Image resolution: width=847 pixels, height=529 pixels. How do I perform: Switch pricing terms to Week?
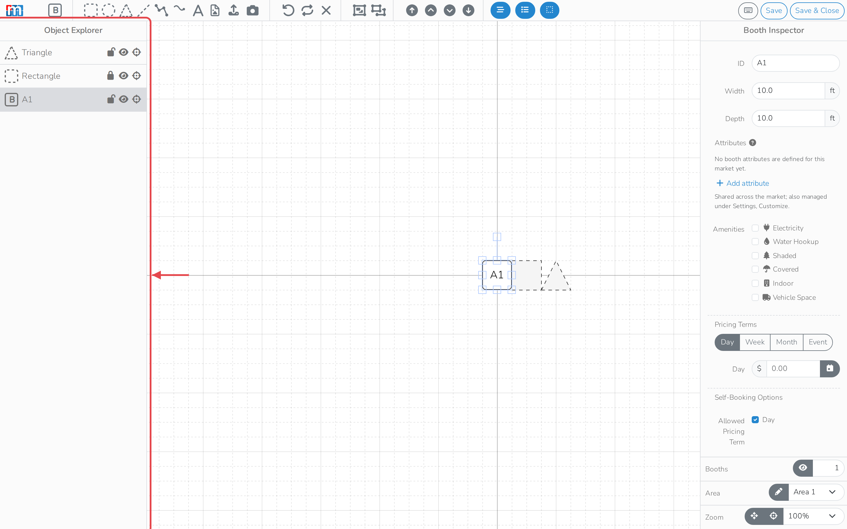click(755, 342)
